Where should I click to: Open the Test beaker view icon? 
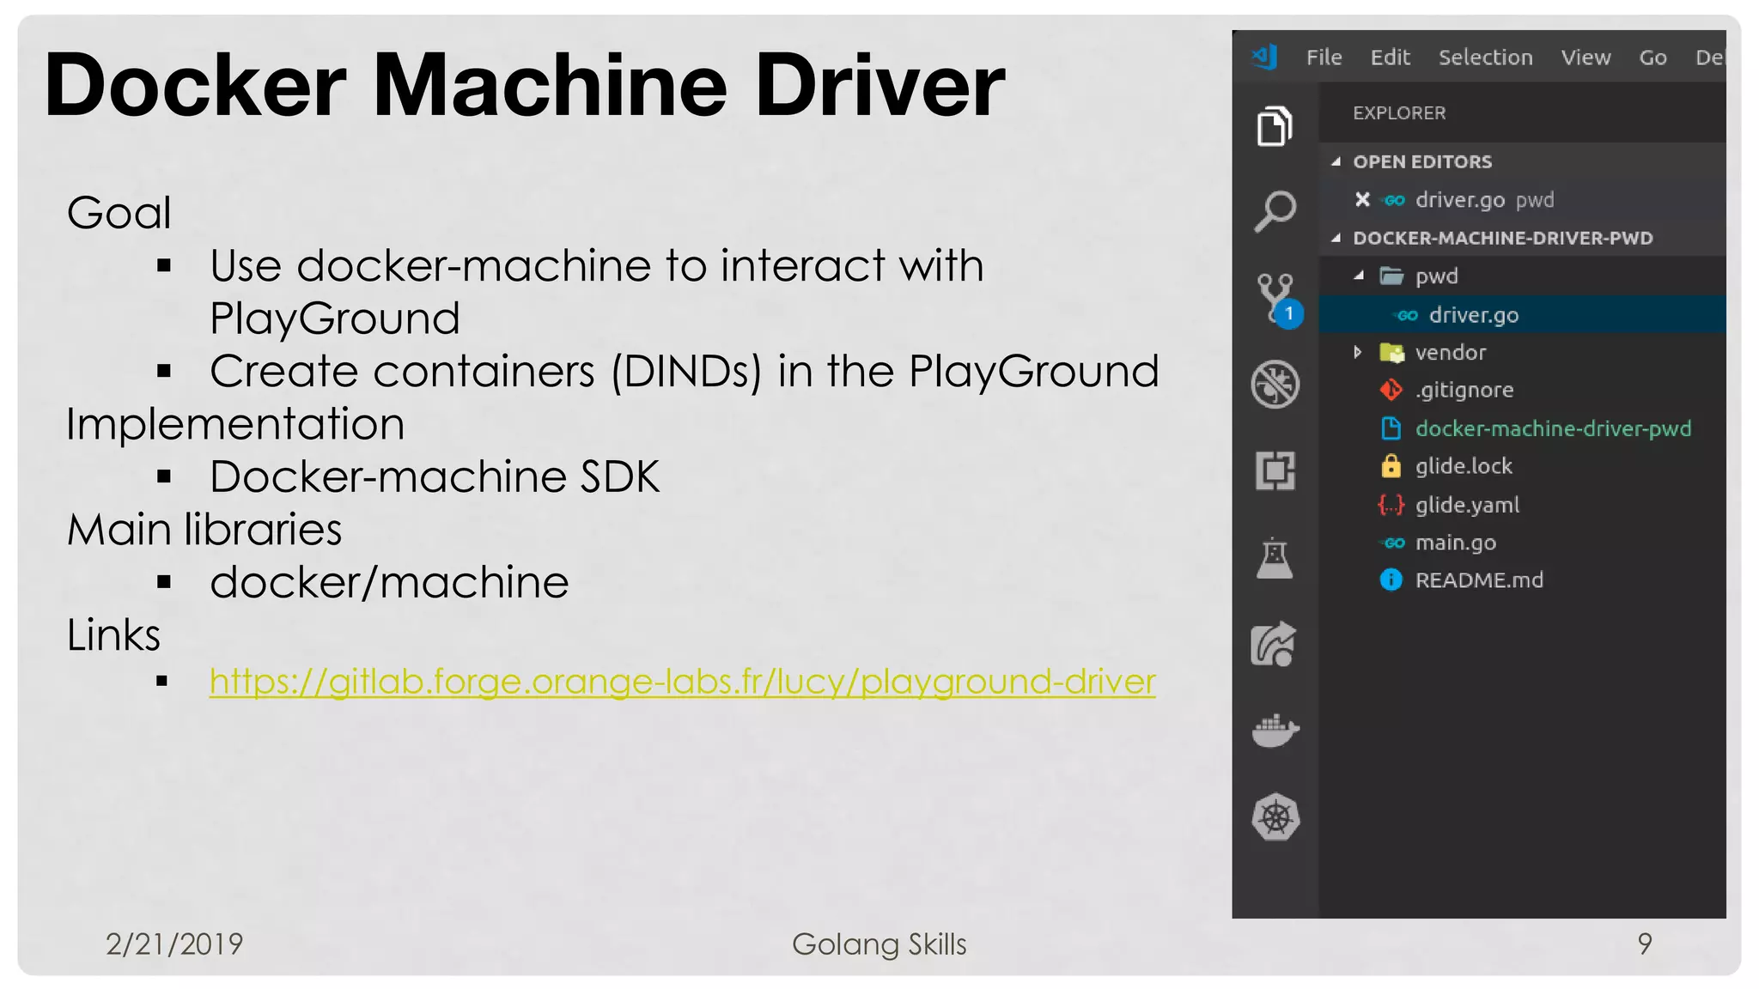1275,558
